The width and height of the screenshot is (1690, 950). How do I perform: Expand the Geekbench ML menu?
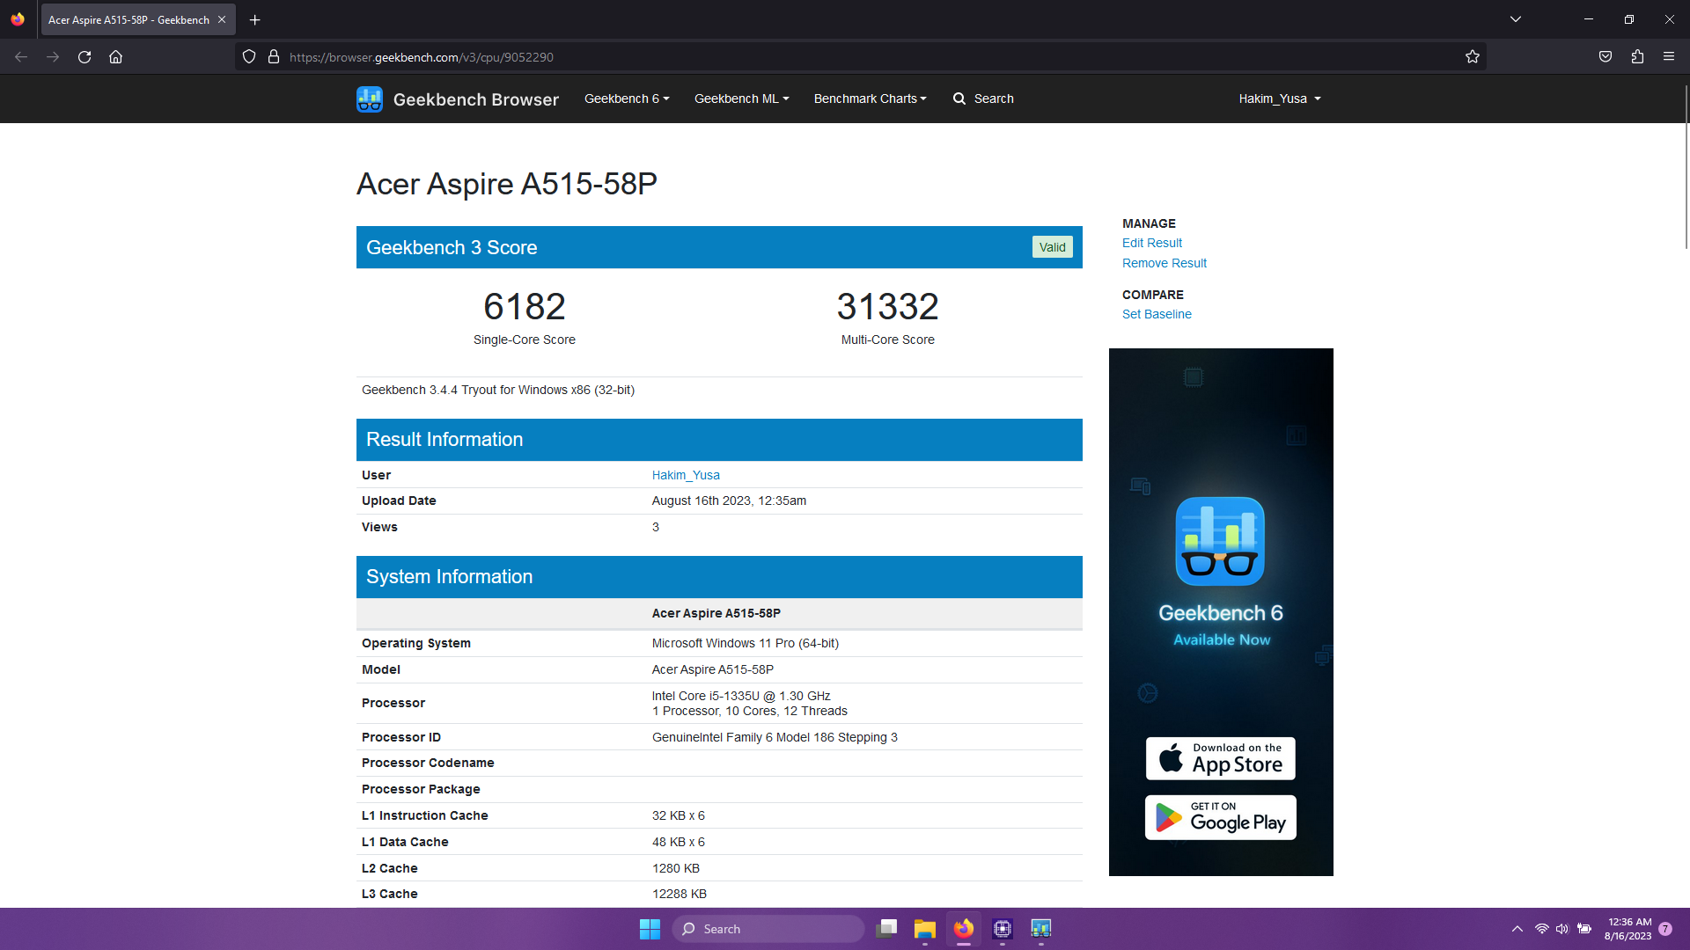point(741,99)
